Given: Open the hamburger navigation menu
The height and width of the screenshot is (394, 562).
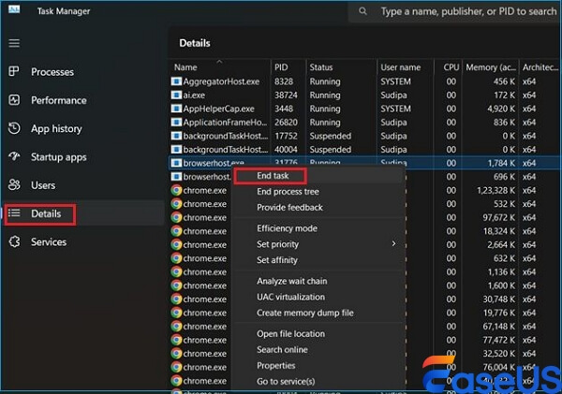Looking at the screenshot, I should click(x=13, y=43).
